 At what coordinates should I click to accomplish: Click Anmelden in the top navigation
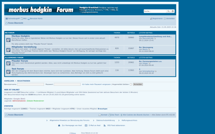coord(169,19)
